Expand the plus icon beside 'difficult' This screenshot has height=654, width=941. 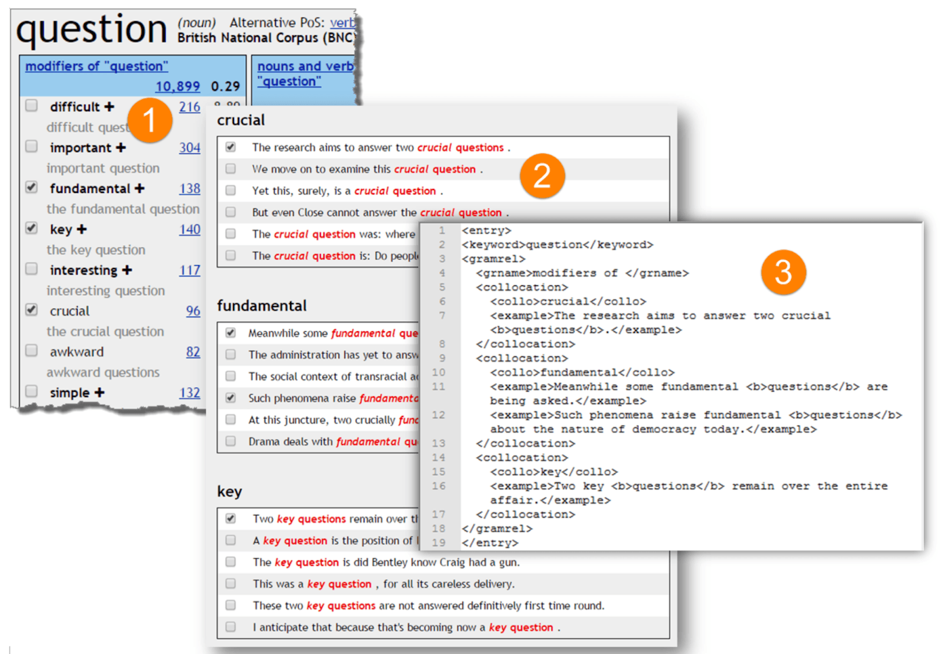pos(109,106)
